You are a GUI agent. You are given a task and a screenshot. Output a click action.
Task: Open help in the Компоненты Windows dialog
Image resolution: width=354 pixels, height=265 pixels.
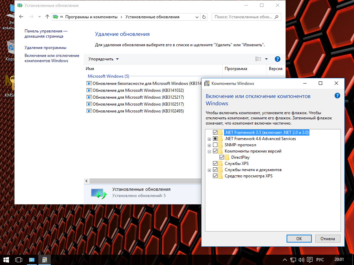click(x=337, y=96)
